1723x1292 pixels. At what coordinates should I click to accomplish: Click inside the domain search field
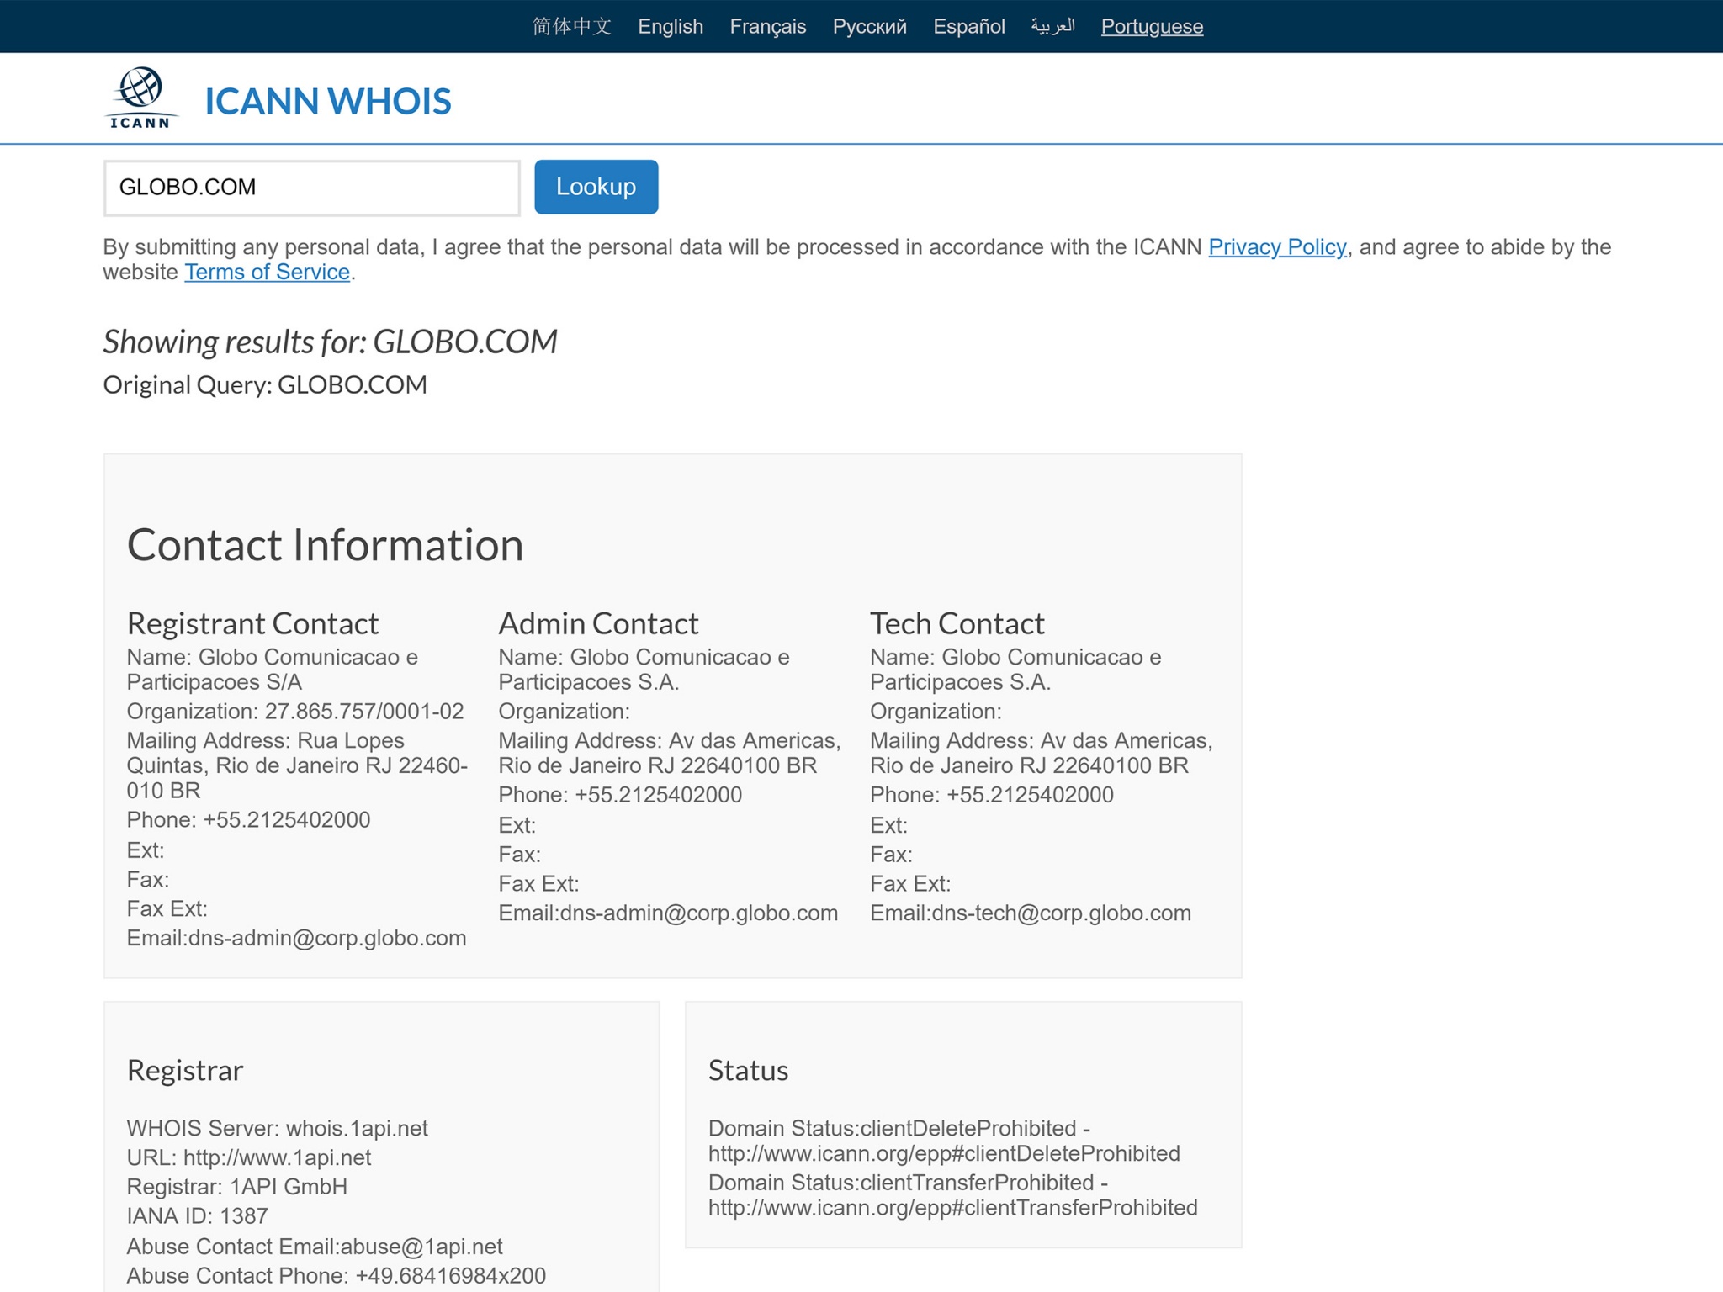tap(311, 187)
